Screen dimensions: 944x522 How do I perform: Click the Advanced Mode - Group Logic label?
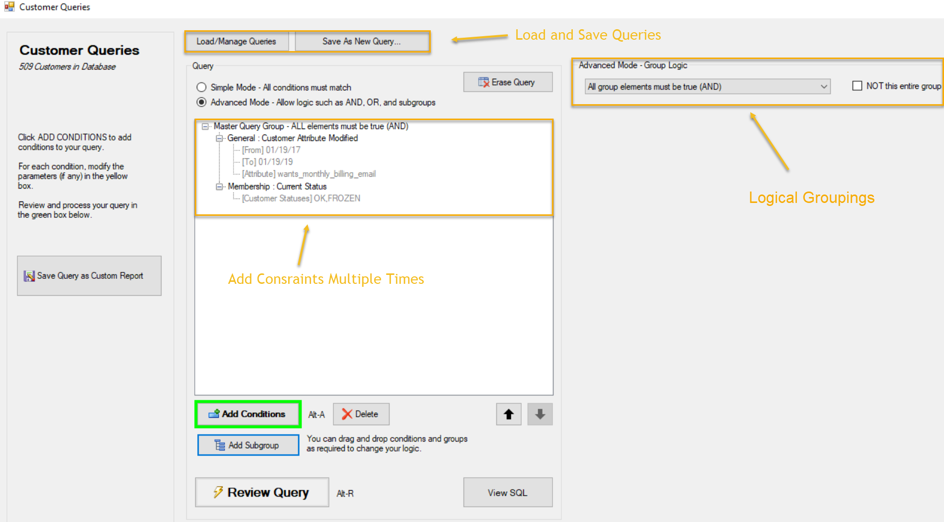pyautogui.click(x=633, y=65)
